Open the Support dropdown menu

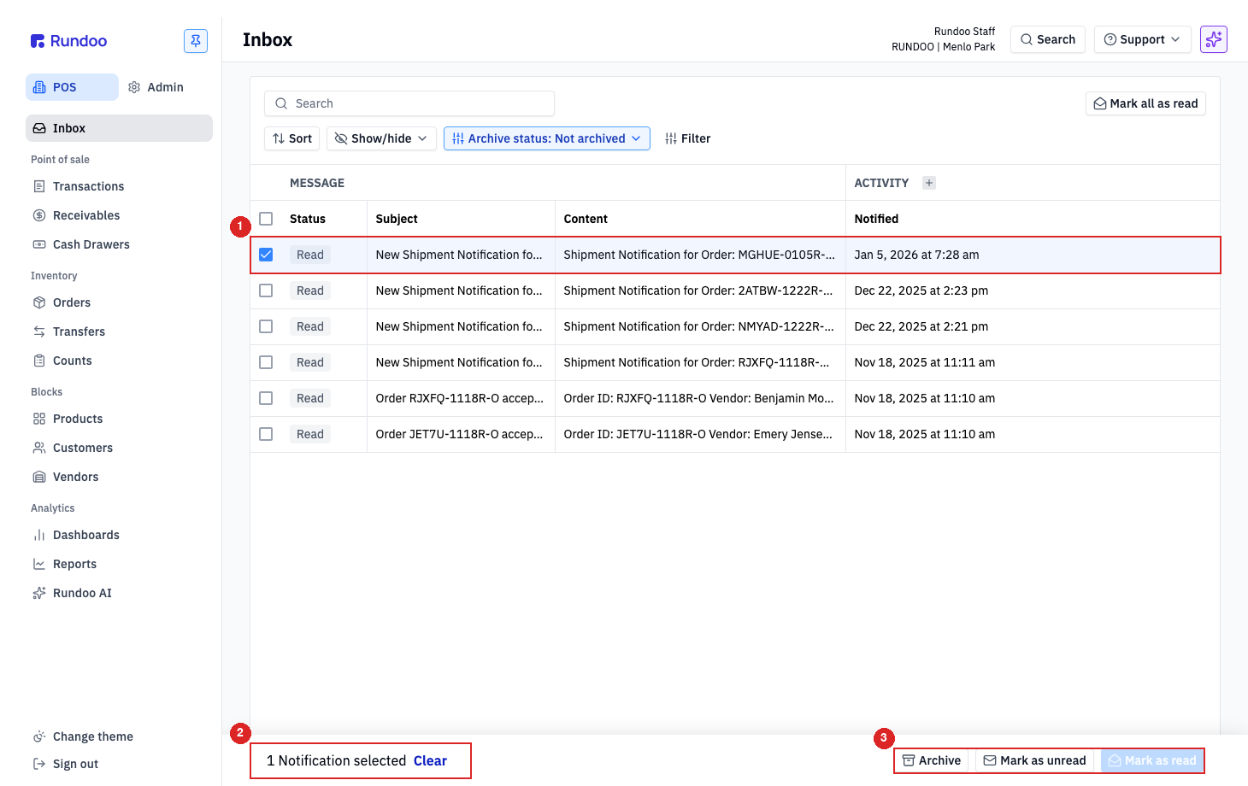click(x=1142, y=39)
